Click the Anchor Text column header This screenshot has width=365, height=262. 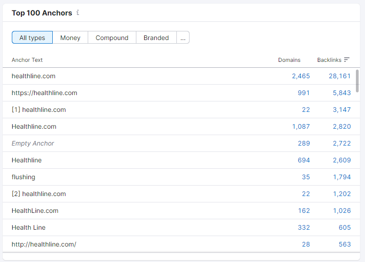click(27, 60)
